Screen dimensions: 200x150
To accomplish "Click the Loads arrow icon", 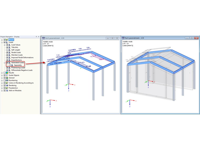I will coord(7,42).
